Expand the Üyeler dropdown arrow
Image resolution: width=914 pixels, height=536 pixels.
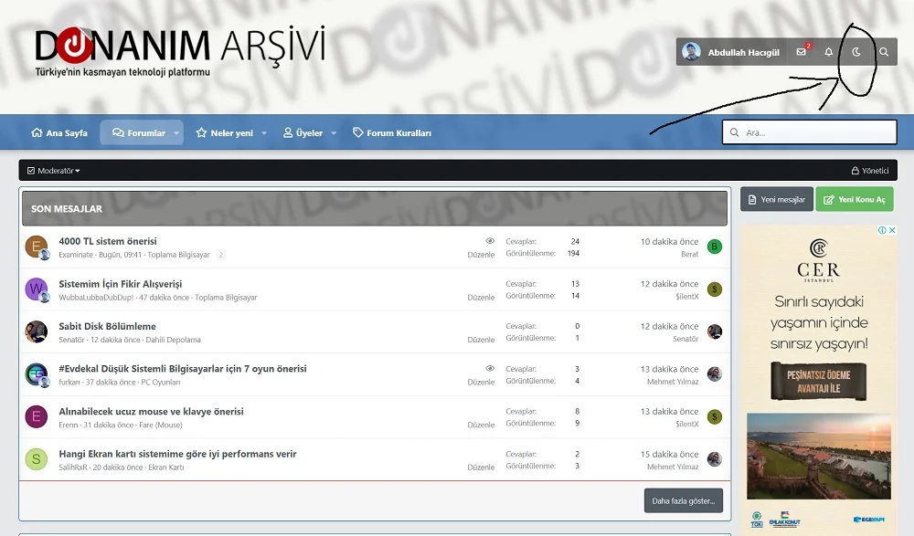tap(334, 132)
